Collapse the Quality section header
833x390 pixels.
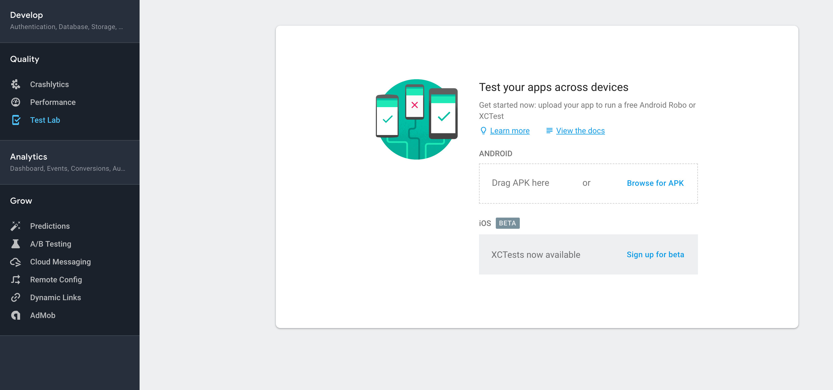point(25,59)
